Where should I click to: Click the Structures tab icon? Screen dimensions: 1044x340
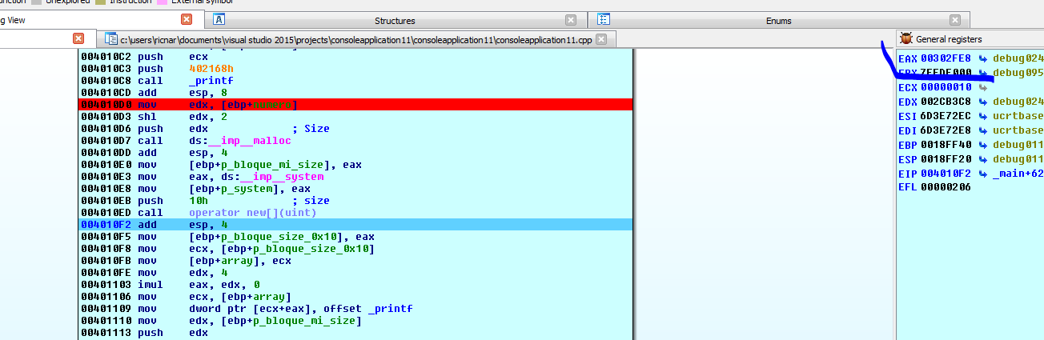(219, 20)
